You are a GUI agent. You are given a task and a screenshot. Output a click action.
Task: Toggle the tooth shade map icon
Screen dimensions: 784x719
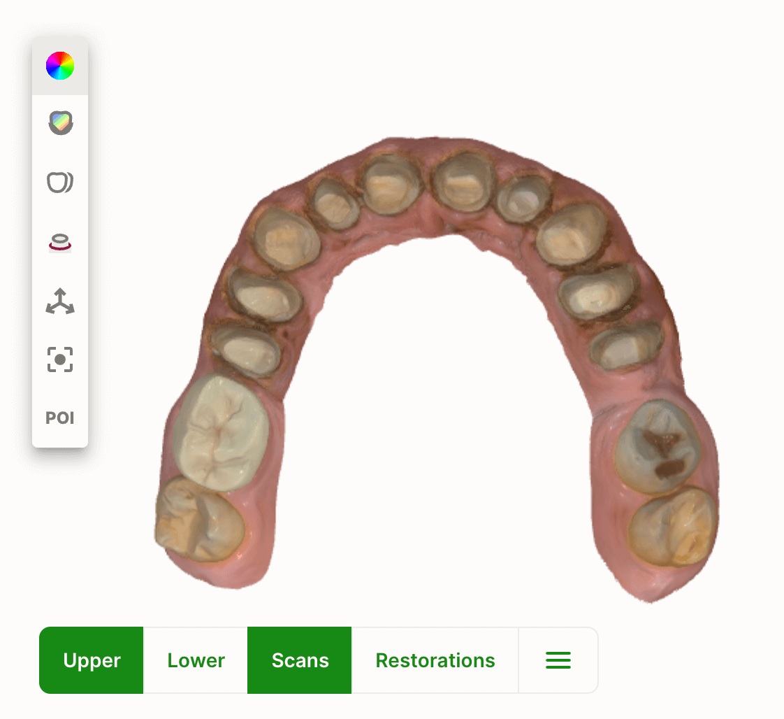[60, 124]
